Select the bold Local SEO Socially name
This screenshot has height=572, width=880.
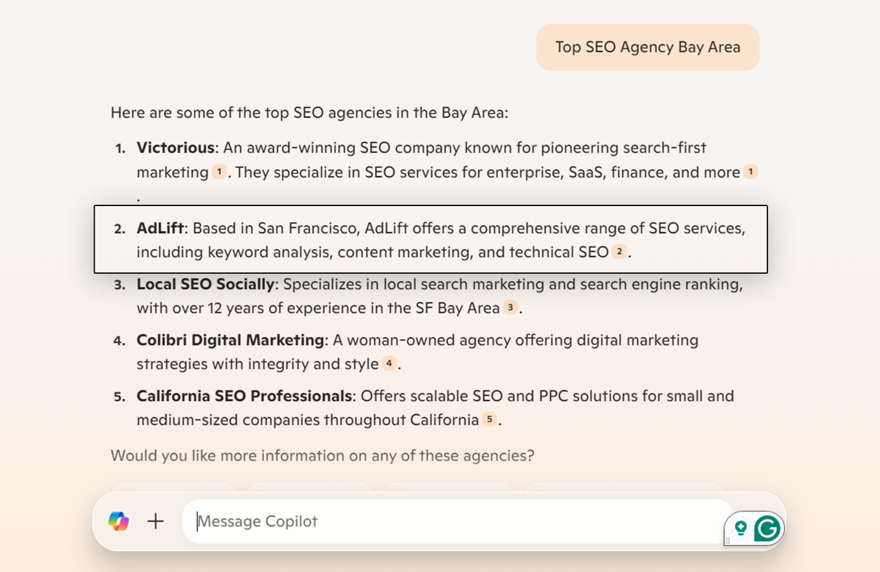205,284
